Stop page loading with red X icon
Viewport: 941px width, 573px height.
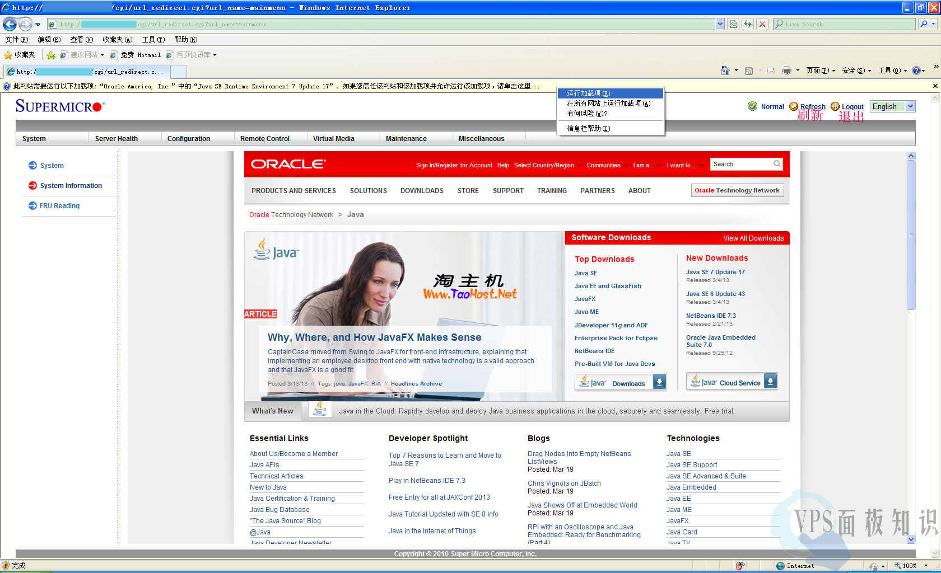coord(762,24)
